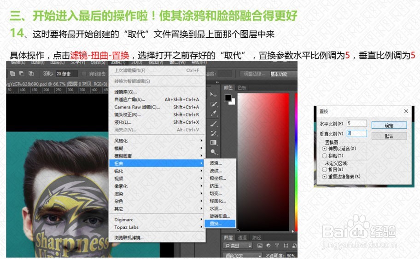Open the highlighted 扭曲 menu entry
This screenshot has width=420, height=259.
(x=157, y=163)
